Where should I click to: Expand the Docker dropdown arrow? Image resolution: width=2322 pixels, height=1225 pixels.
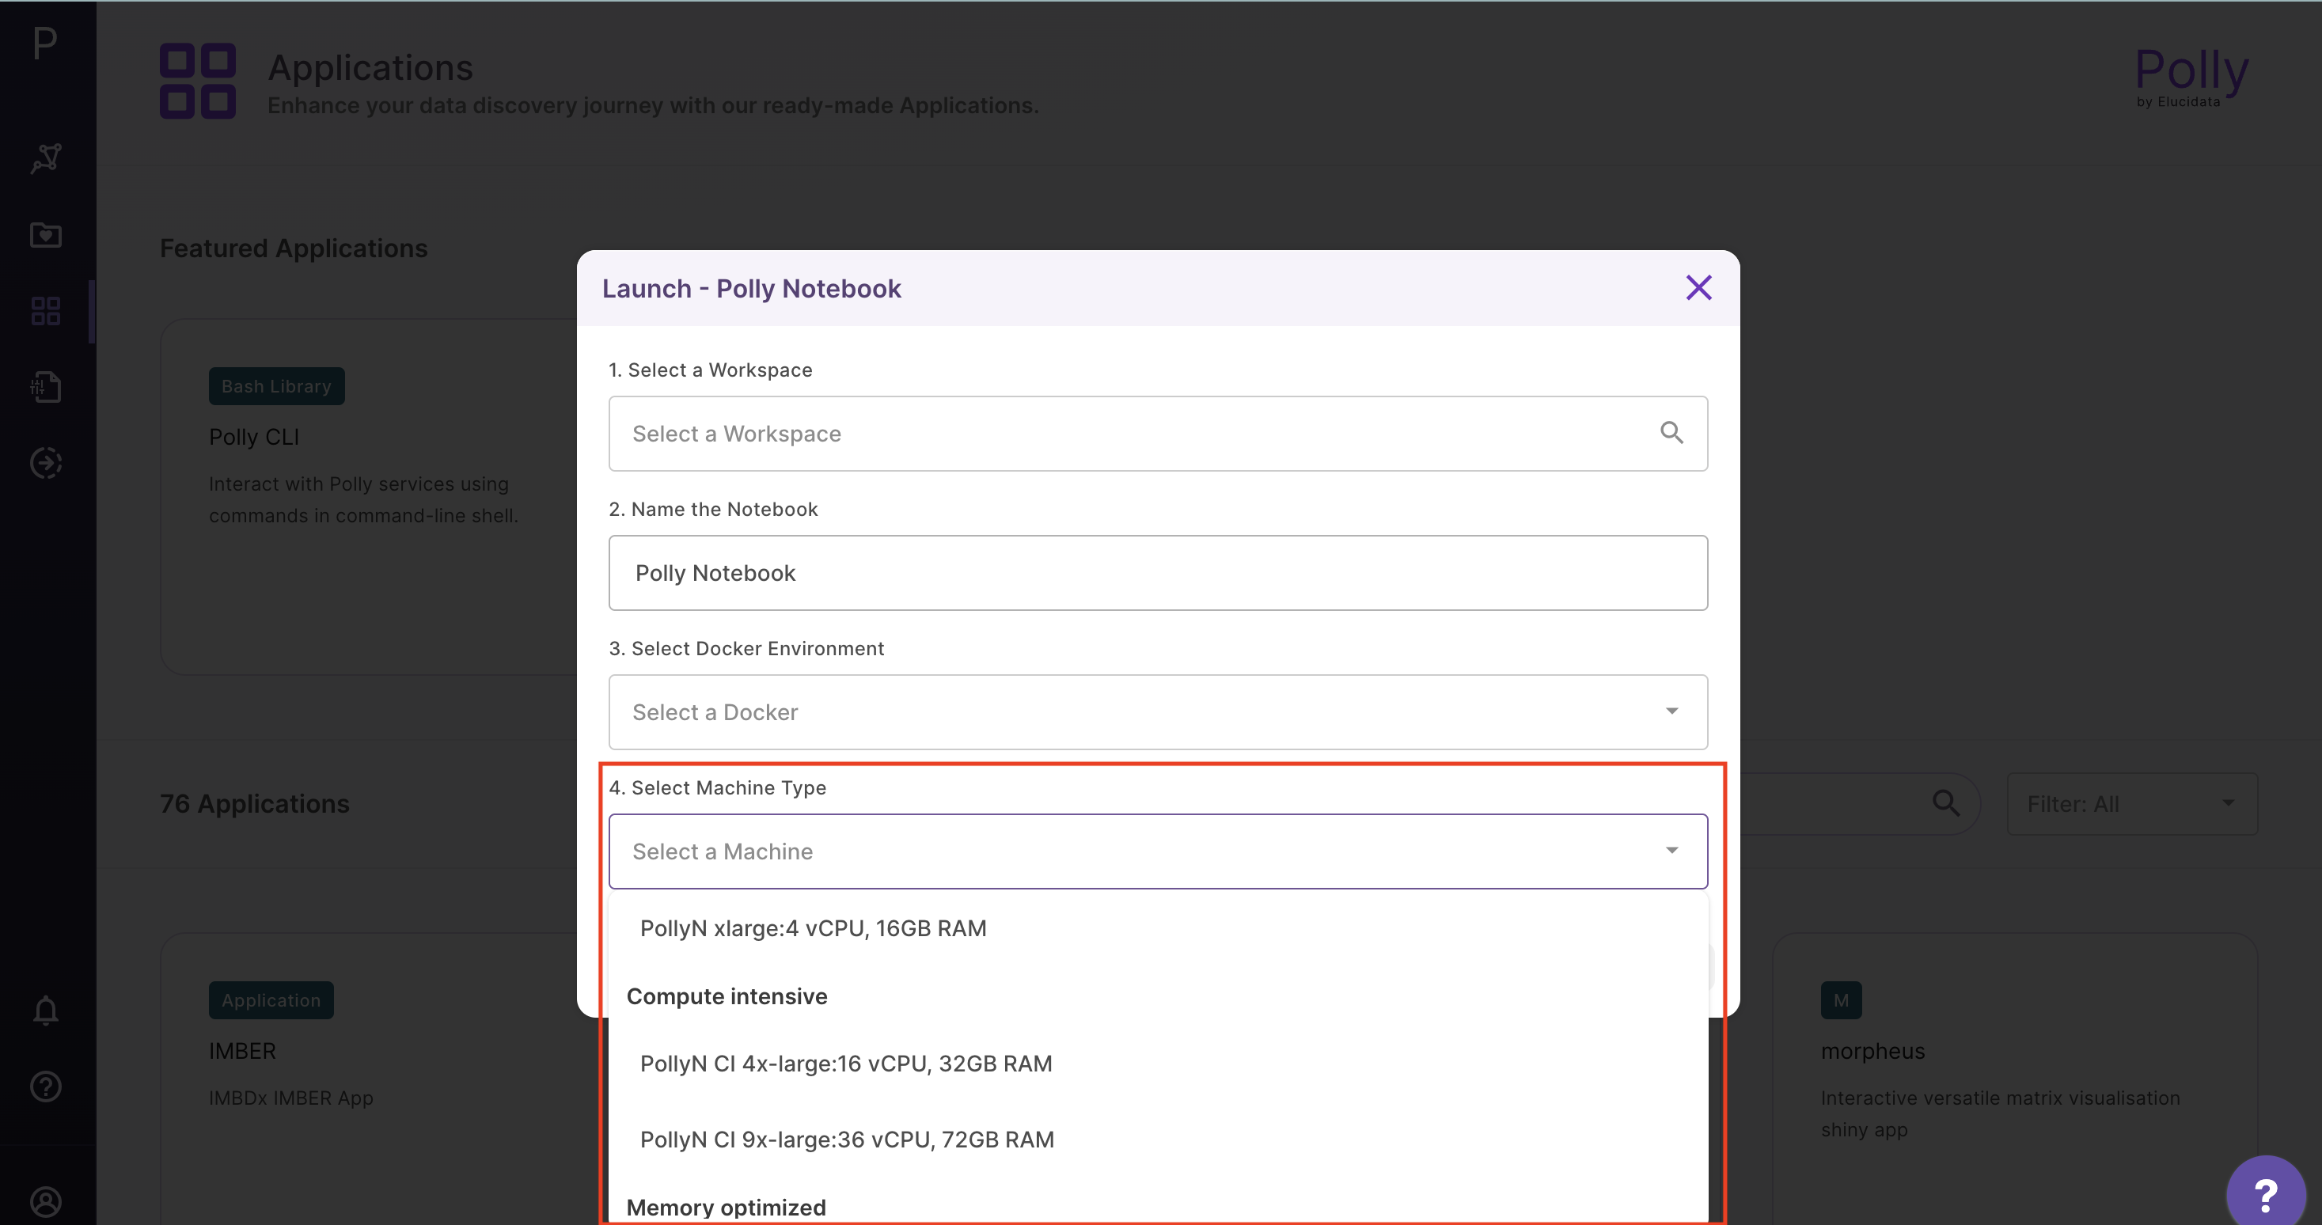[1671, 711]
